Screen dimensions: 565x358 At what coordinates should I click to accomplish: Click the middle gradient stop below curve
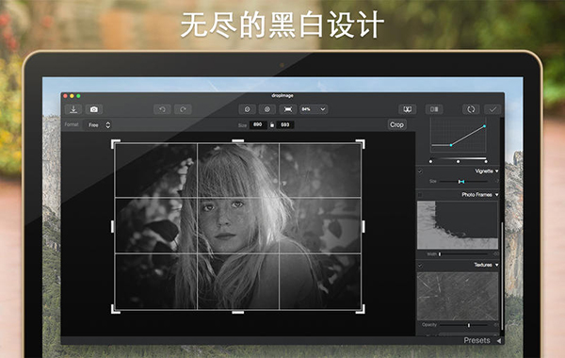[458, 161]
